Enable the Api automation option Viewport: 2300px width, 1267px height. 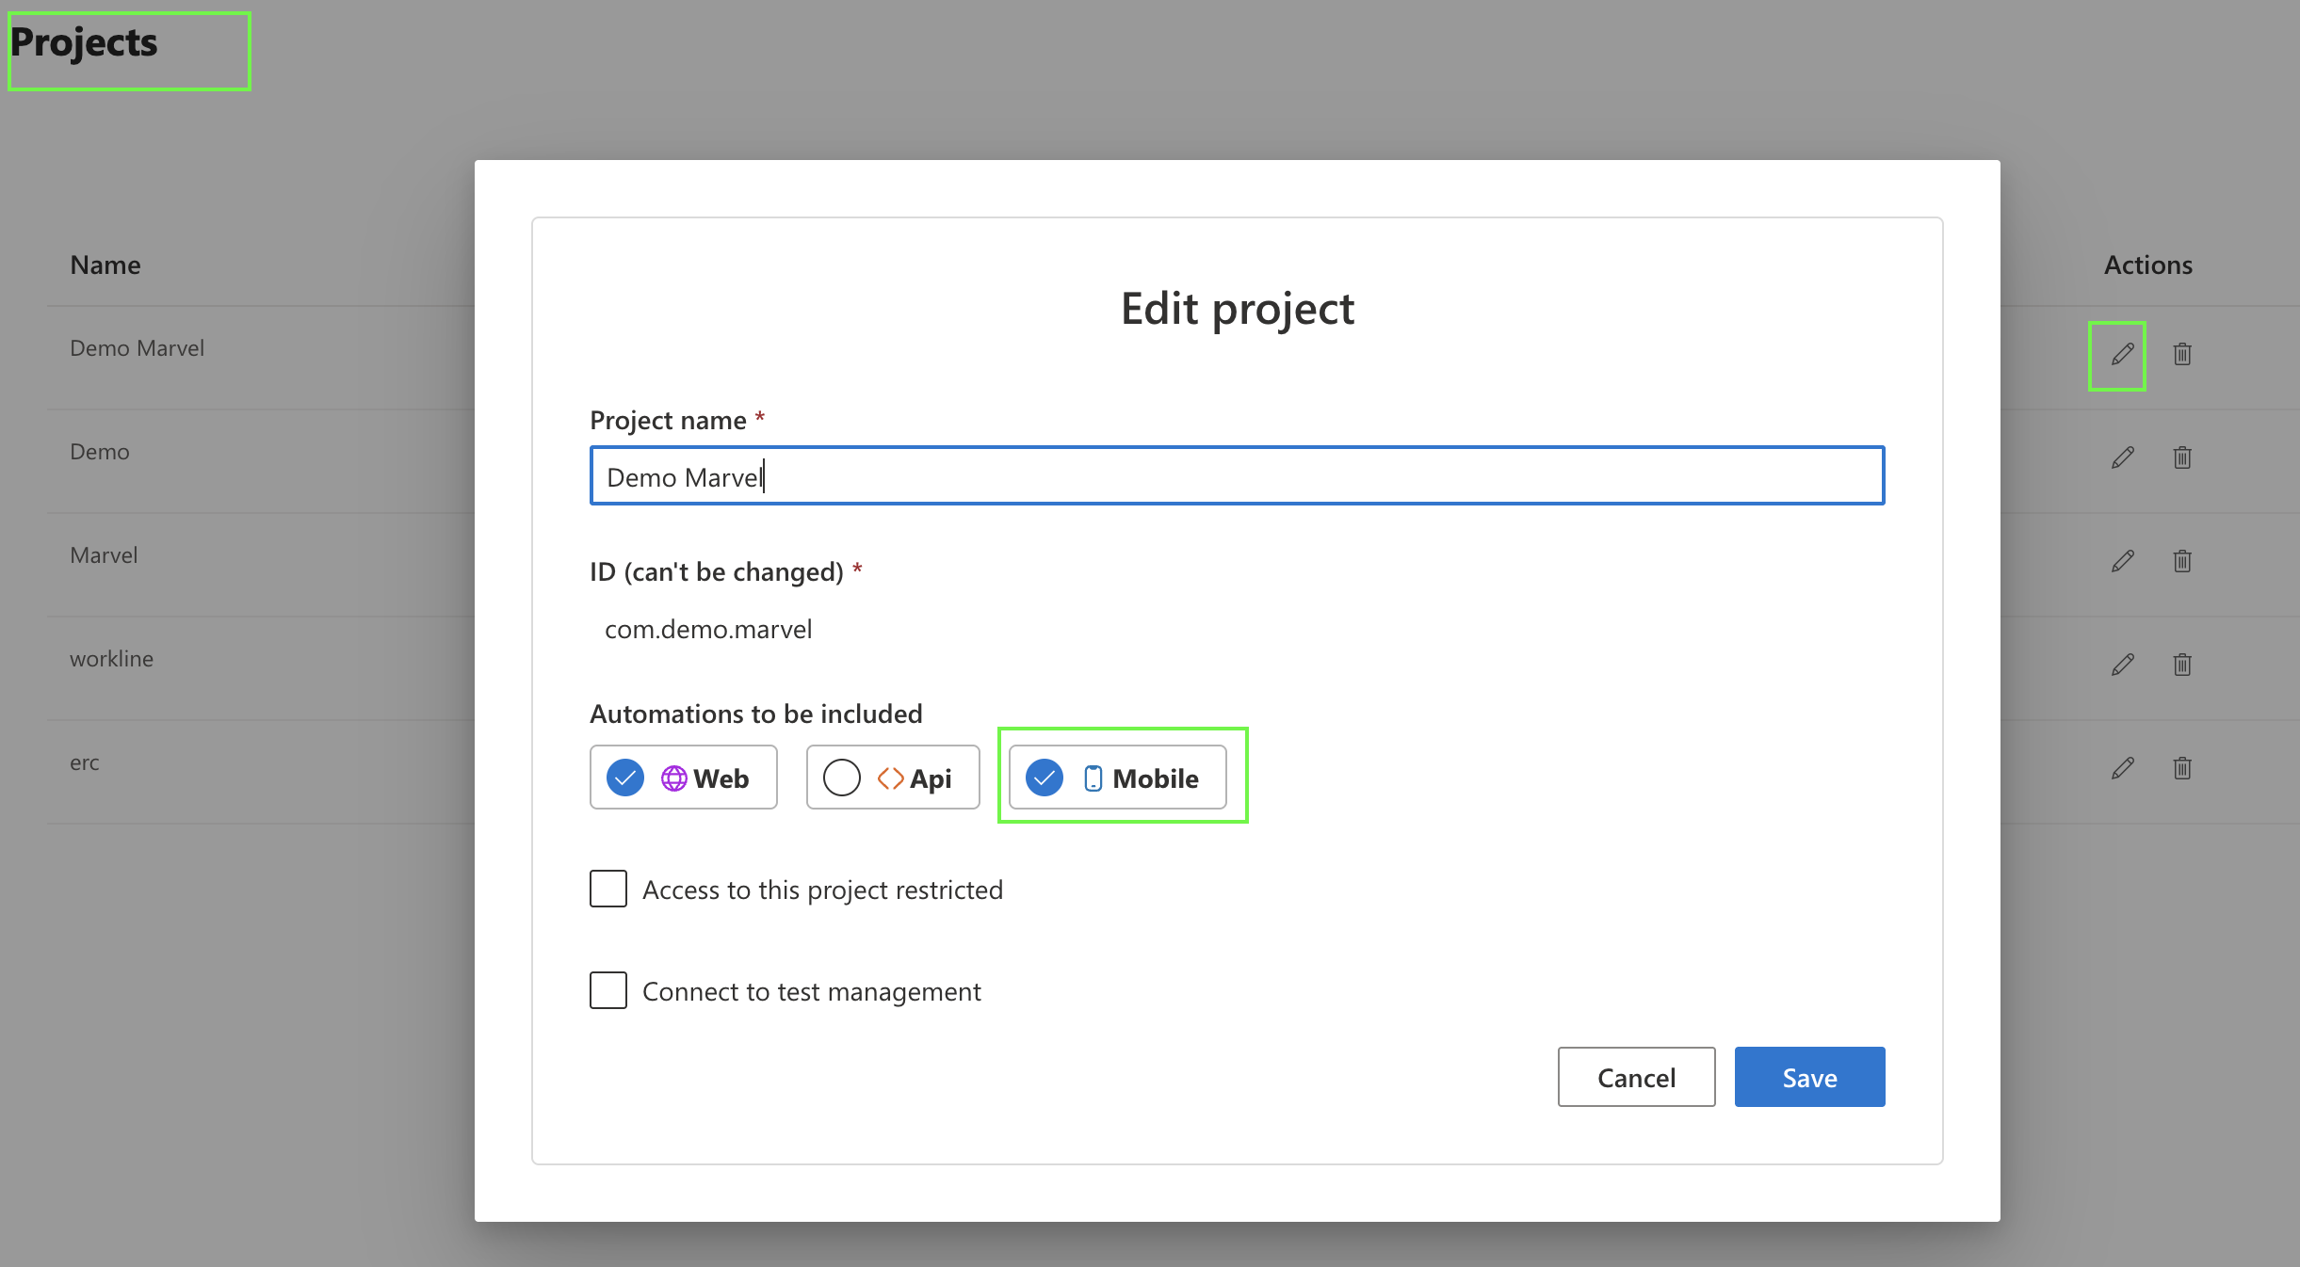pyautogui.click(x=842, y=778)
